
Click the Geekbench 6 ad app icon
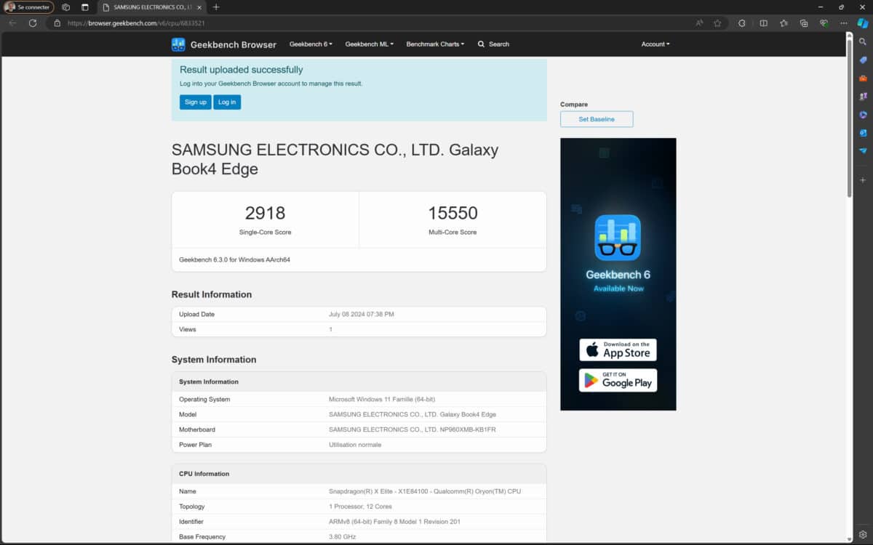[x=618, y=238]
